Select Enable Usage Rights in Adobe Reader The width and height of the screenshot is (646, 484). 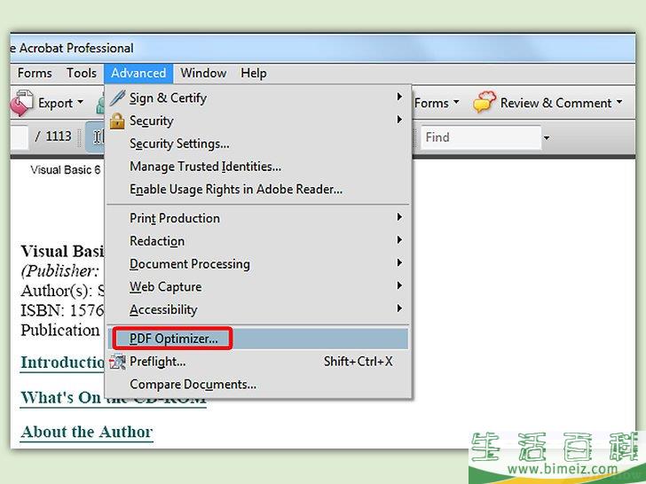click(x=235, y=189)
